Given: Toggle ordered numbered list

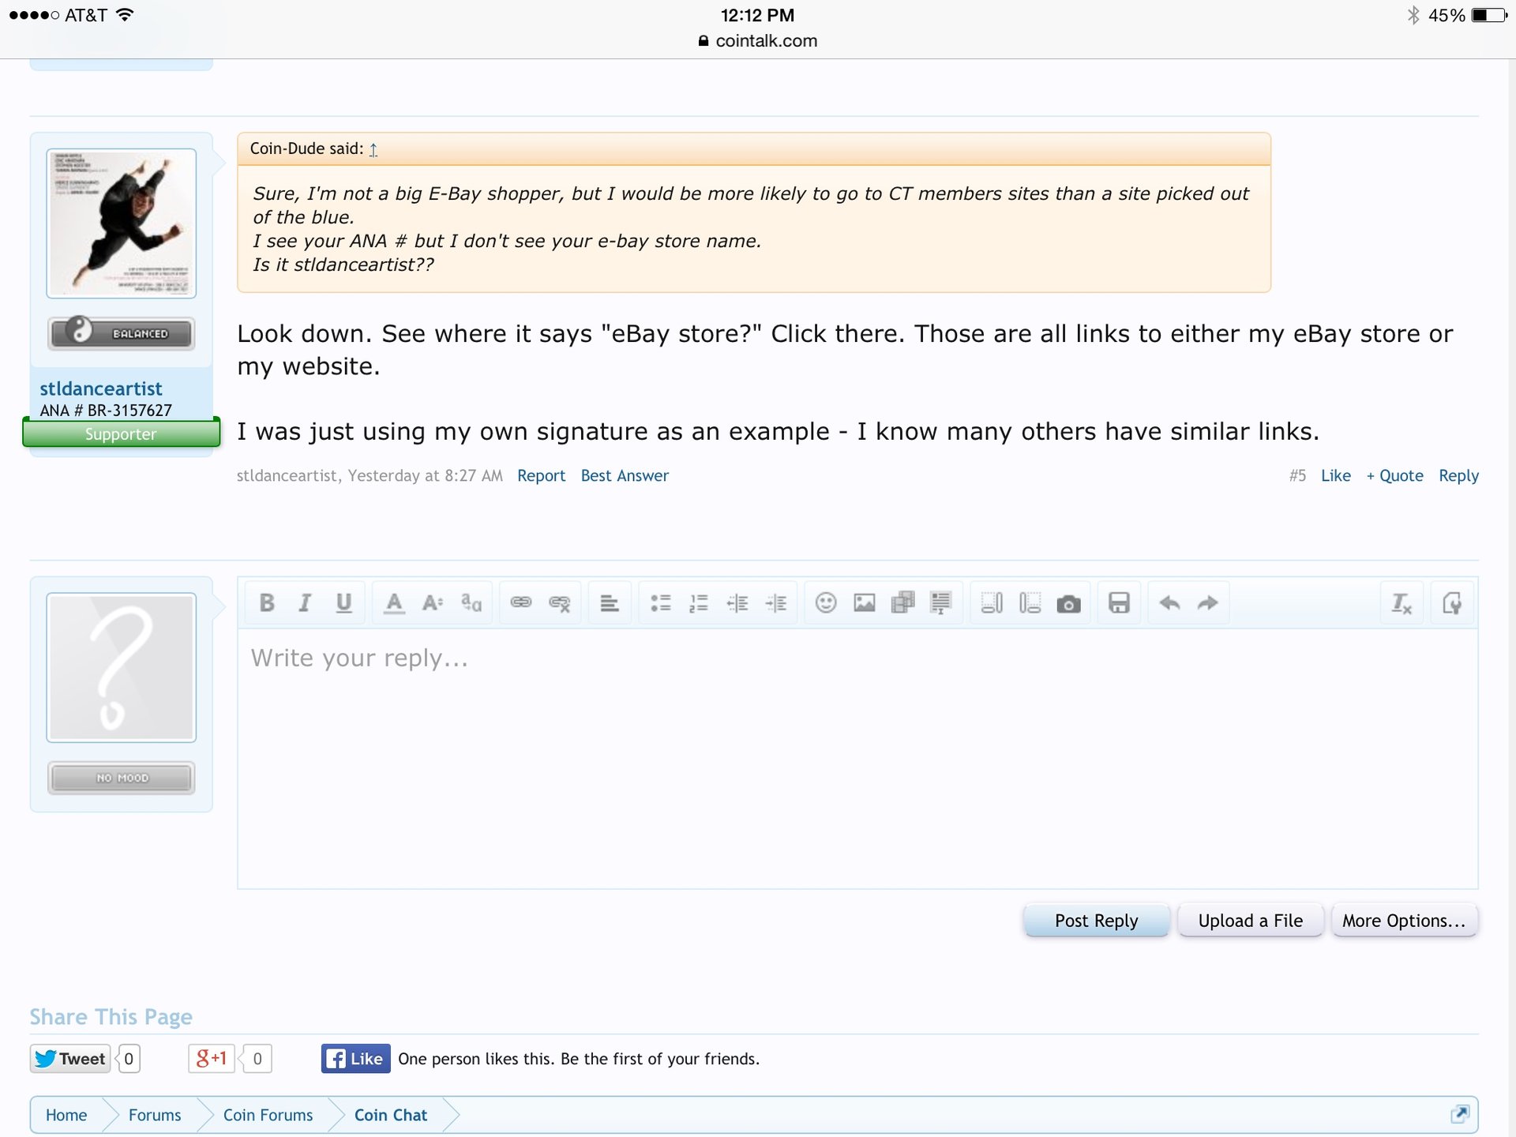Looking at the screenshot, I should coord(699,603).
